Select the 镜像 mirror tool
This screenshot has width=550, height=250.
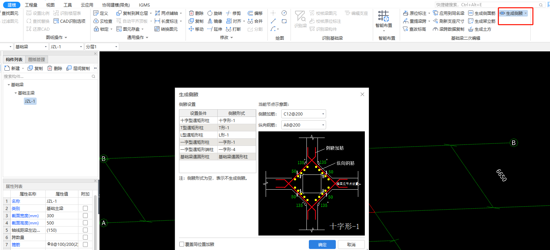coord(215,21)
